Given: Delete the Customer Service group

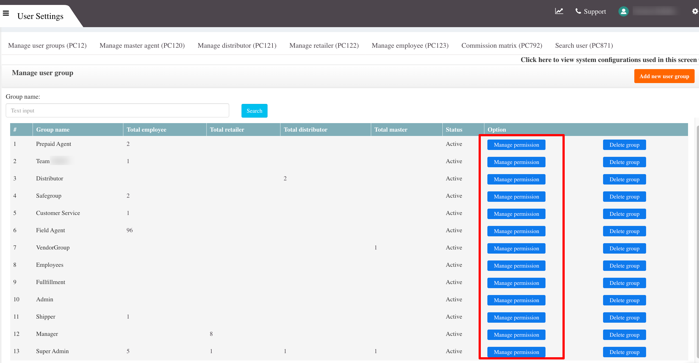Looking at the screenshot, I should click(624, 214).
